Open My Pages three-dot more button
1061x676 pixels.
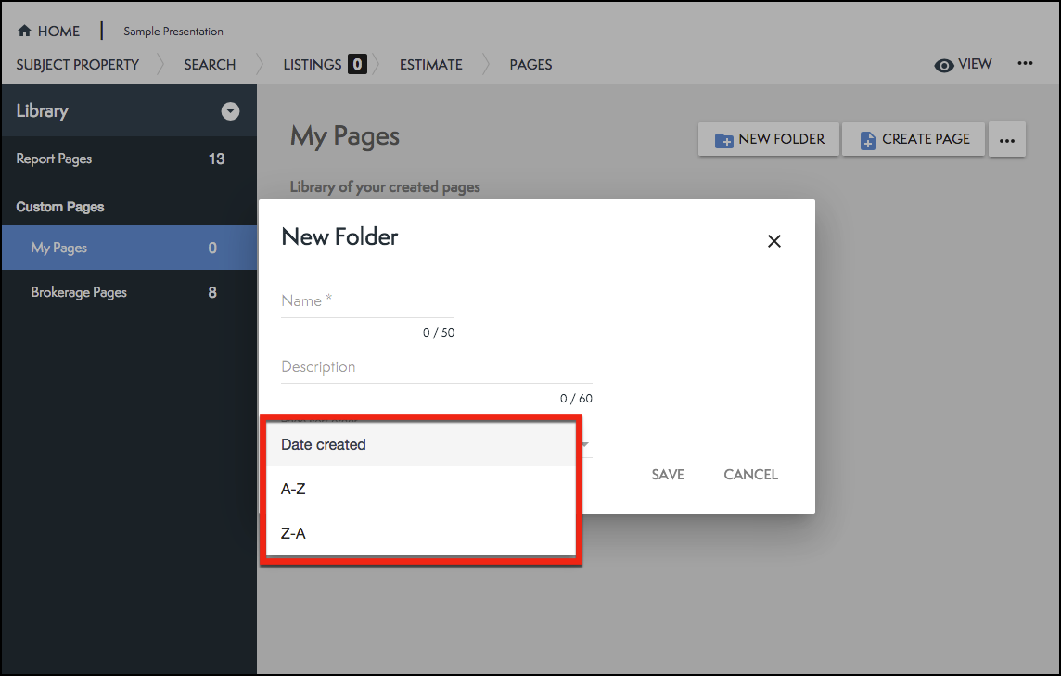click(x=1007, y=140)
